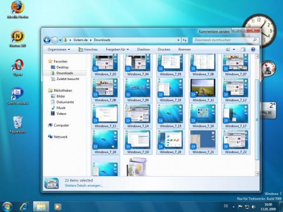Select the Windows_7_17 thumbnail

click(236, 116)
